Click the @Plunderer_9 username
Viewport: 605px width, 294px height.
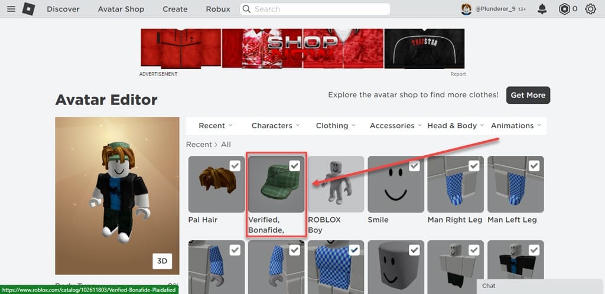pyautogui.click(x=496, y=9)
